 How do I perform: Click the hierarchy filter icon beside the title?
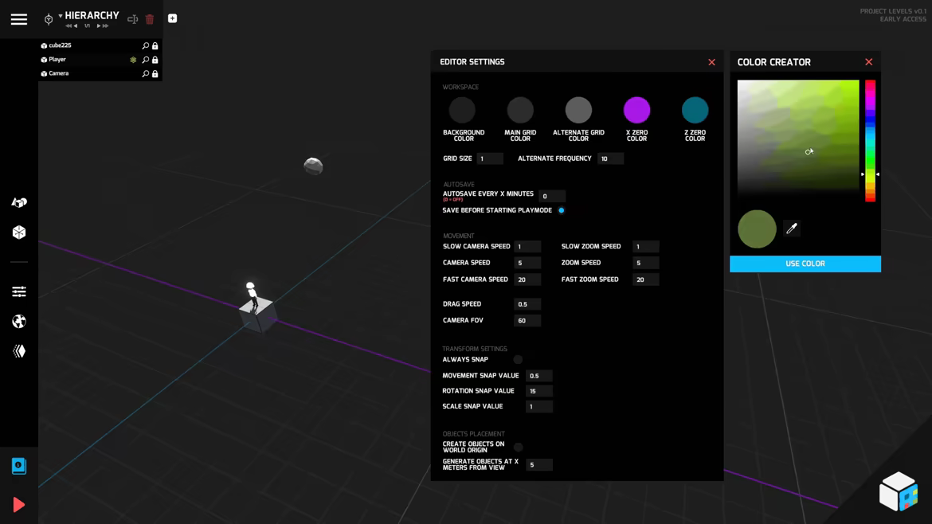pos(49,19)
